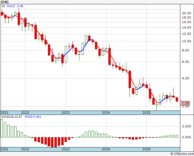Click the 10.00 price axis label
Viewport: 194px width, 156px height.
(187, 41)
